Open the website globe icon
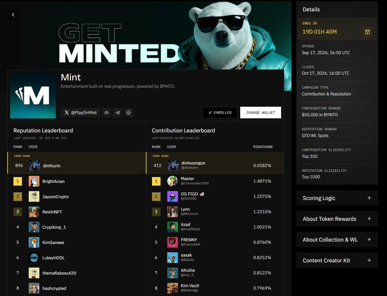 pyautogui.click(x=129, y=112)
